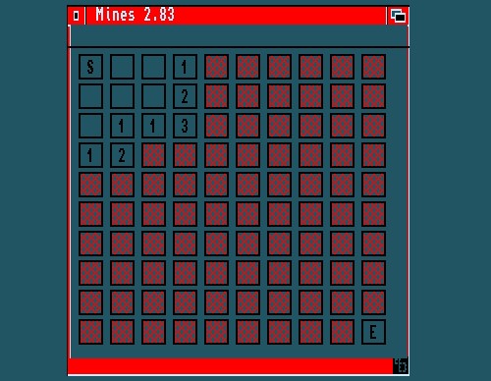Image resolution: width=491 pixels, height=381 pixels.
Task: Click the resize gadget at window corner
Action: tap(401, 365)
